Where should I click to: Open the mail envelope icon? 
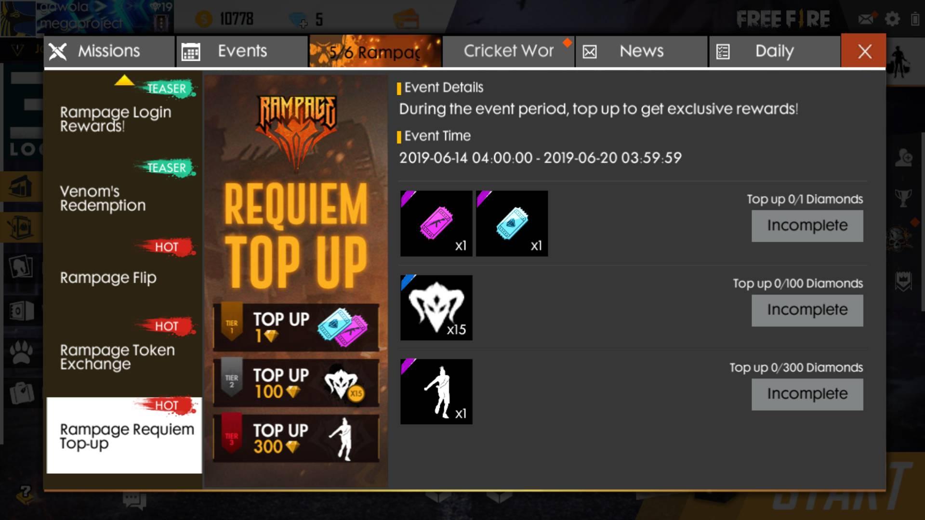pos(866,19)
